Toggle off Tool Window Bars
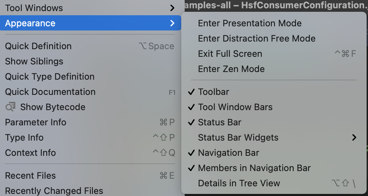The width and height of the screenshot is (368, 196). (274, 107)
